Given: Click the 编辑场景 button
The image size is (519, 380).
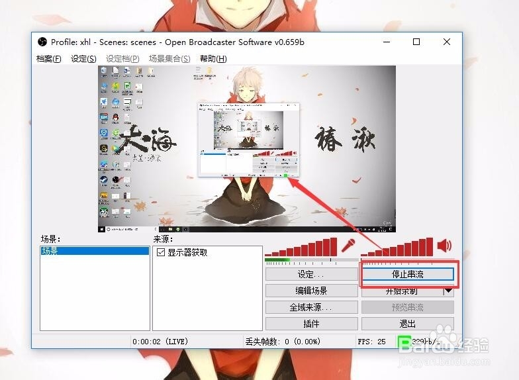Looking at the screenshot, I should (311, 291).
